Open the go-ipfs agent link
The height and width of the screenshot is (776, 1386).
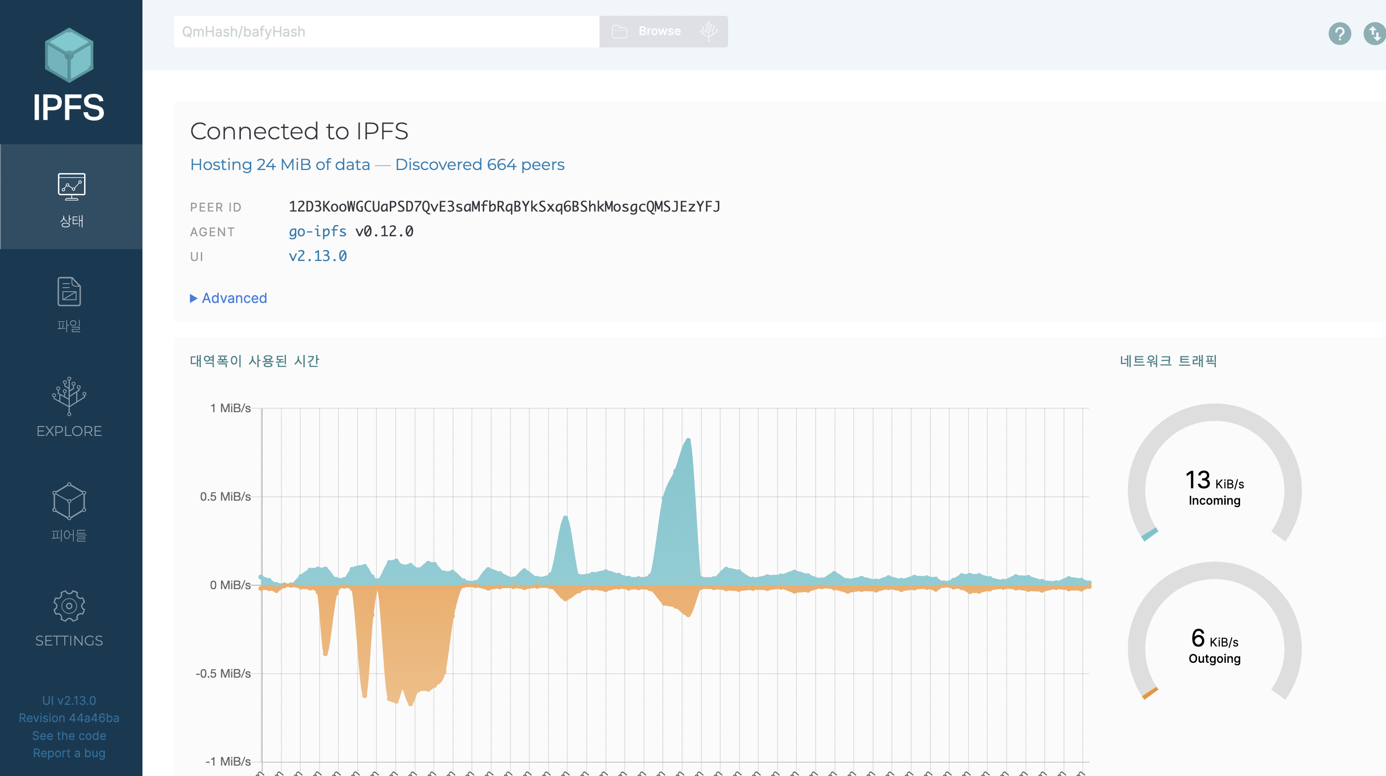tap(318, 231)
